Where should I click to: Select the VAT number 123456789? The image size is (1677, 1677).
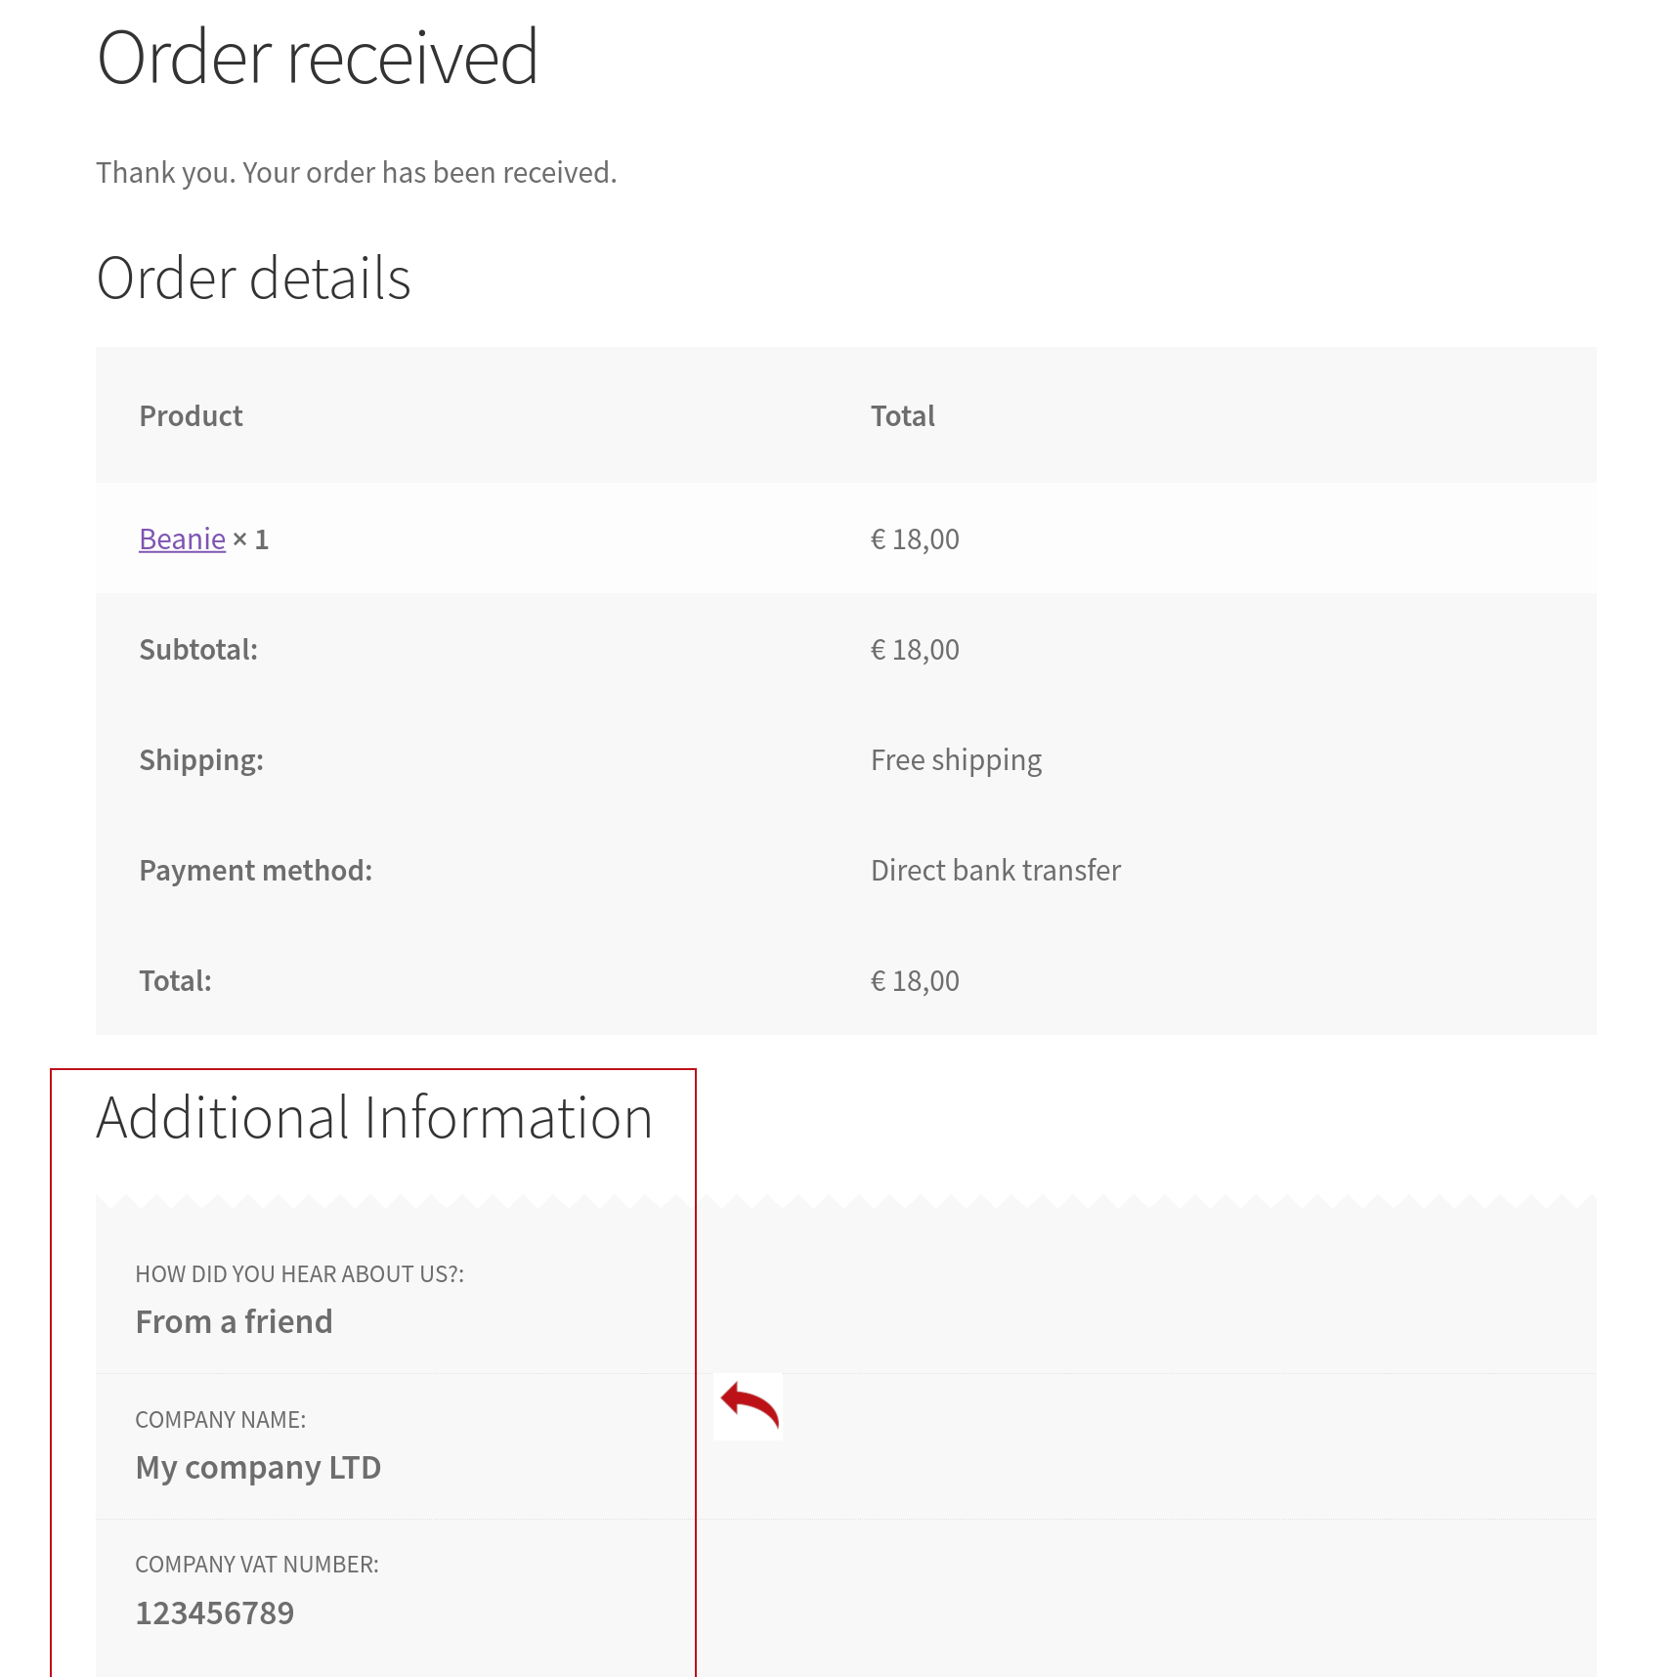coord(214,1613)
